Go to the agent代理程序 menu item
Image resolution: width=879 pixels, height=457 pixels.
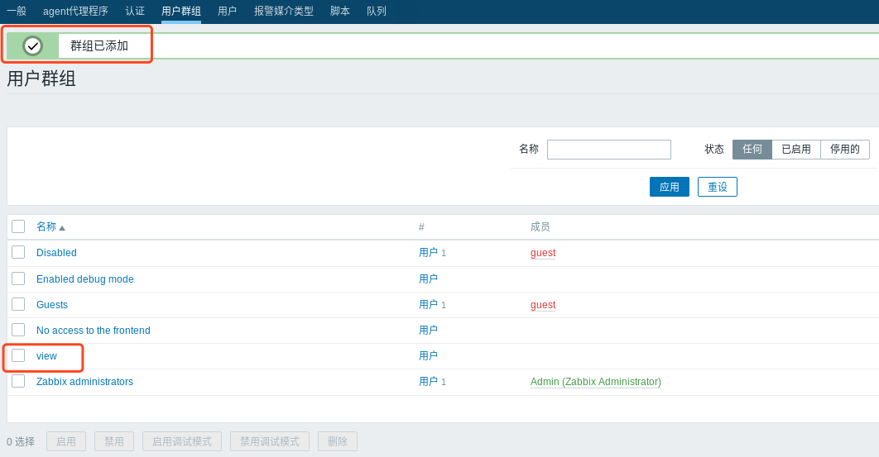coord(75,12)
